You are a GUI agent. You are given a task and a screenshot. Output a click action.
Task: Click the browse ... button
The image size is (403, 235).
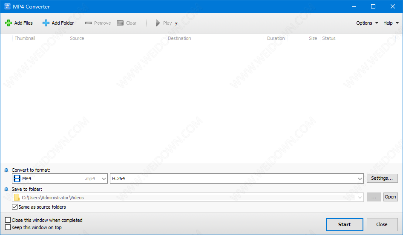374,197
